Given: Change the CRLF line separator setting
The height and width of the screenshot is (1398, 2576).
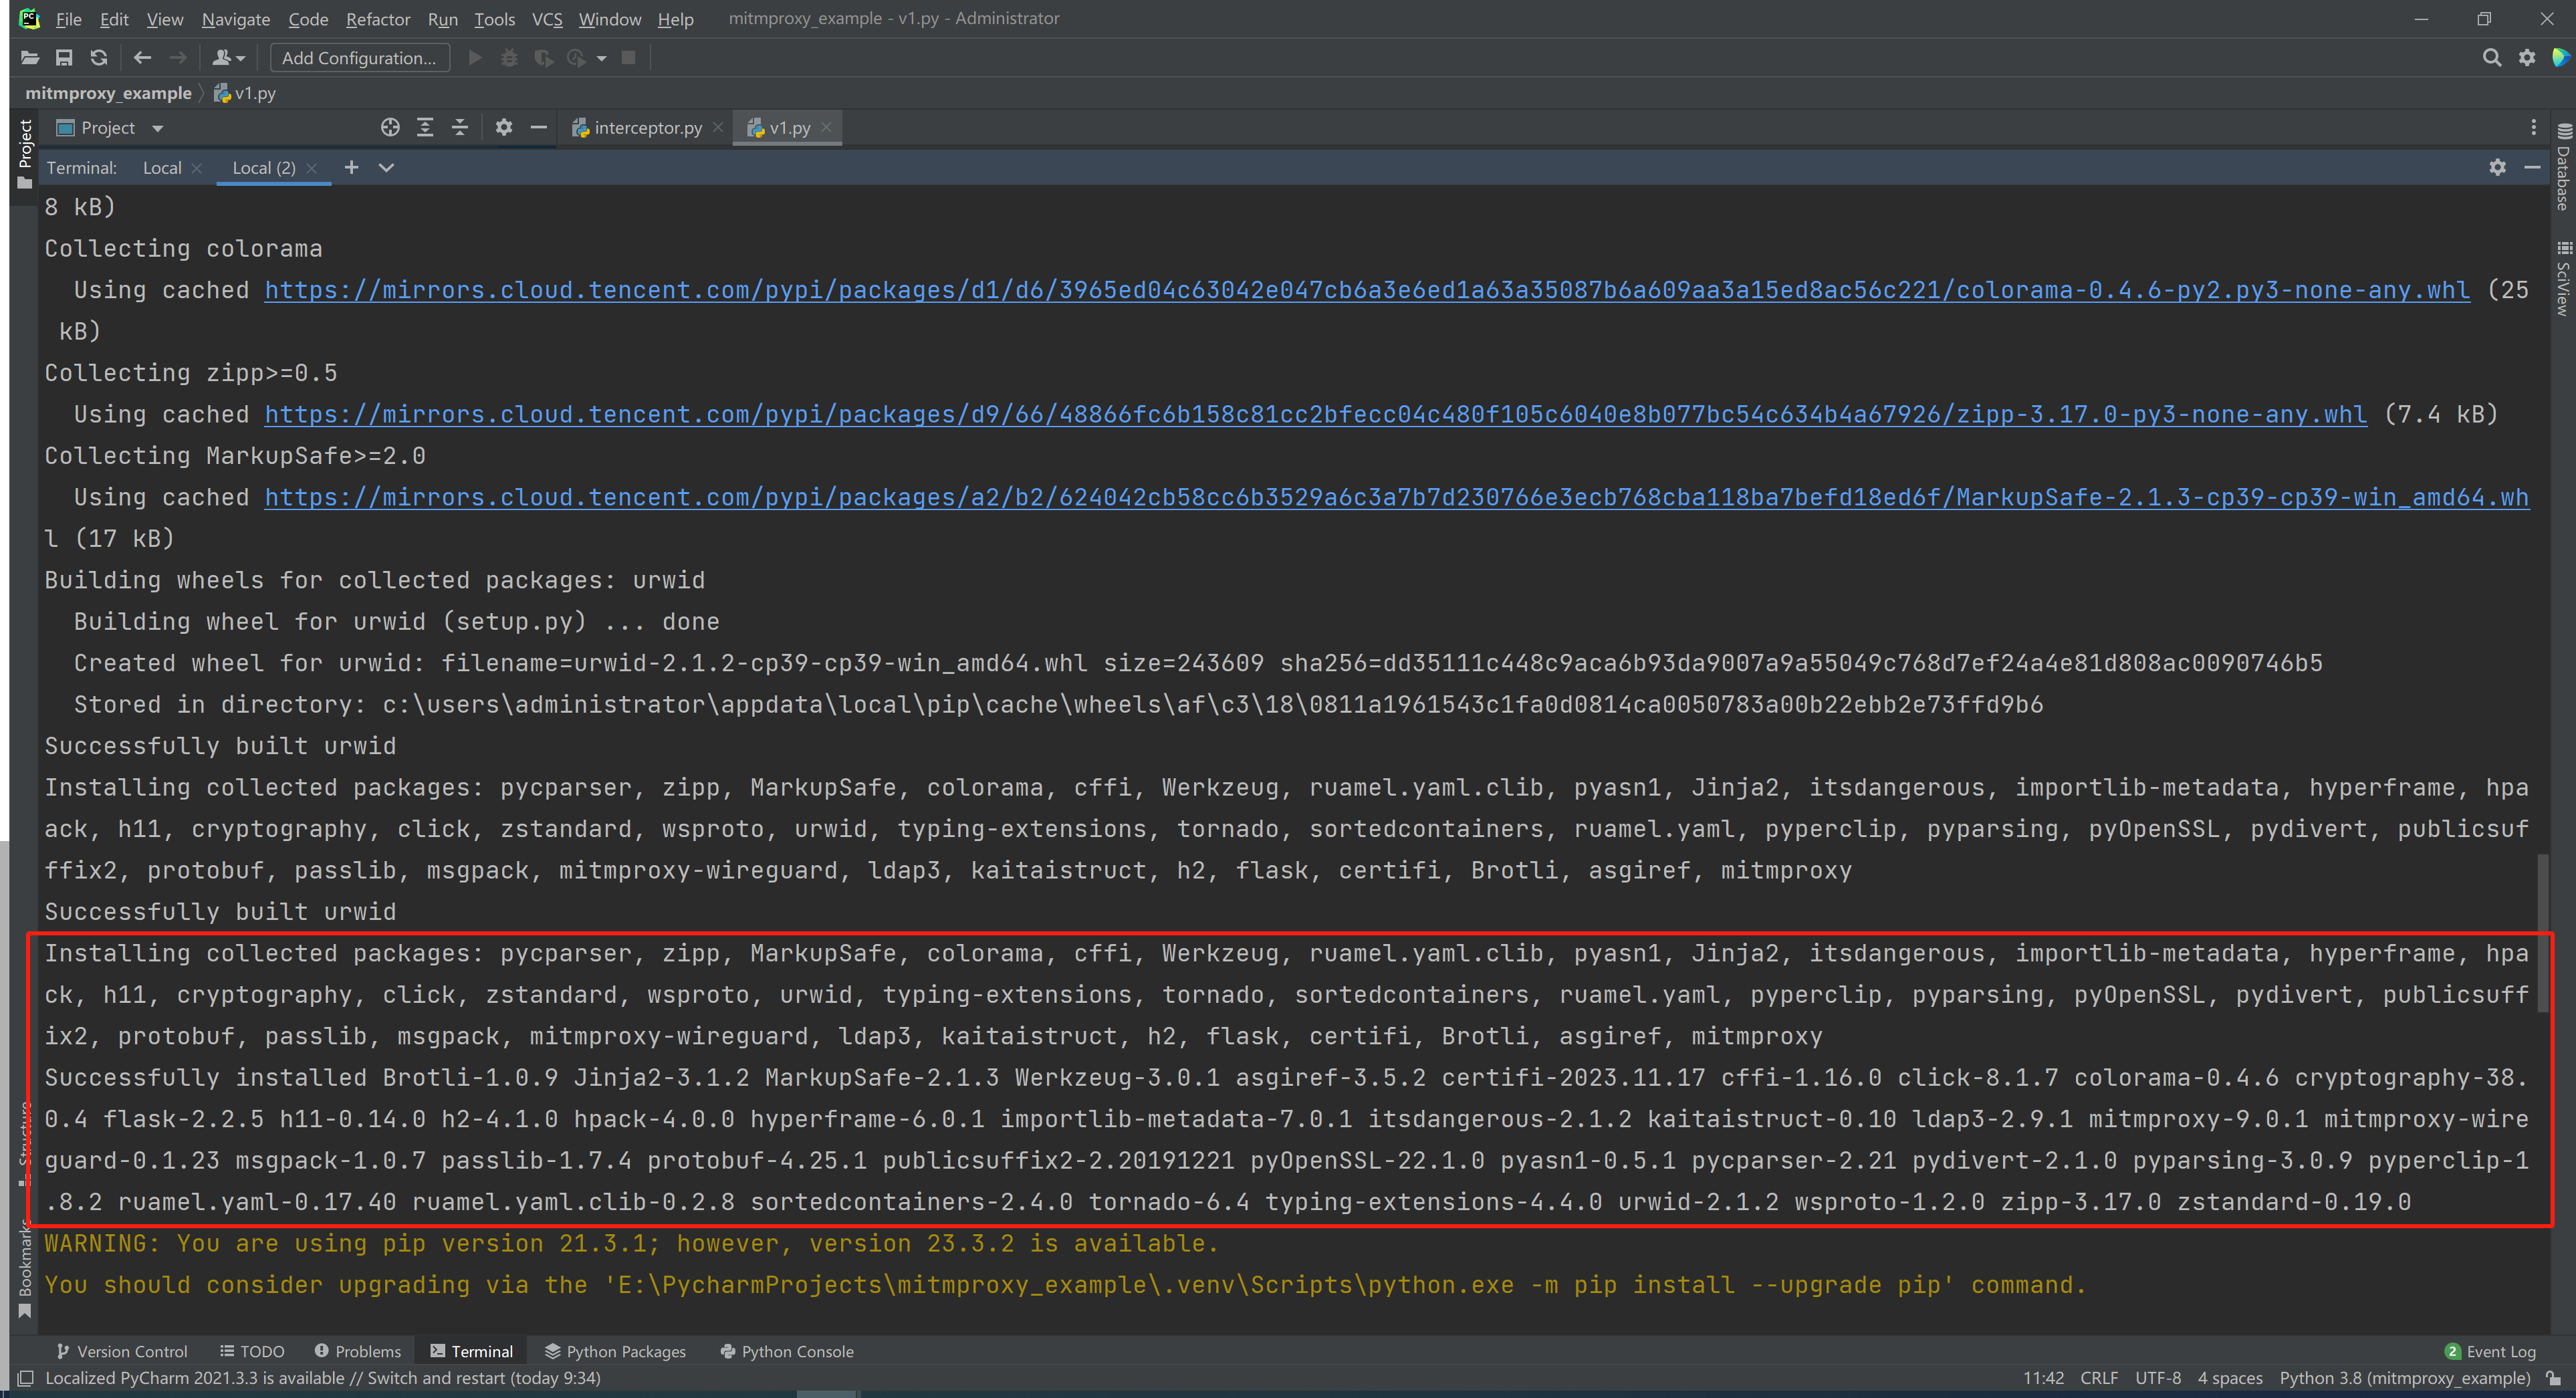Looking at the screenshot, I should coord(2099,1378).
